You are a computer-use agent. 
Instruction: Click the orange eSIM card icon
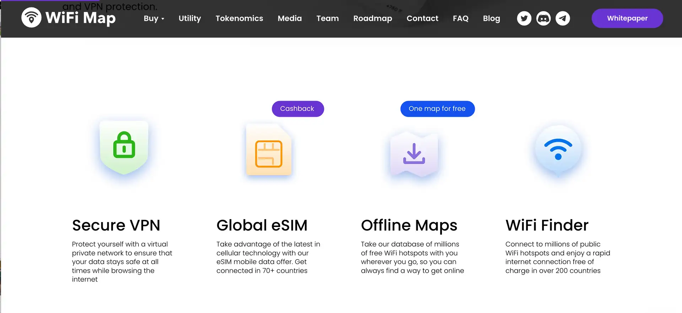click(x=269, y=150)
